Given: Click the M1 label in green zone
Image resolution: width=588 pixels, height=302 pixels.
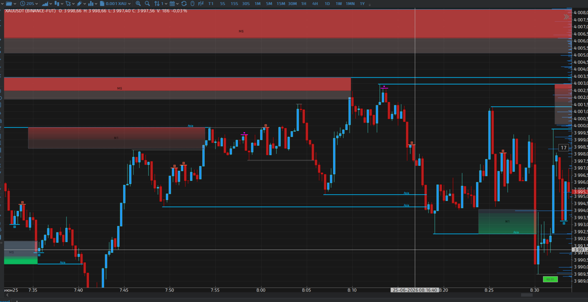Looking at the screenshot, I should pyautogui.click(x=507, y=221).
